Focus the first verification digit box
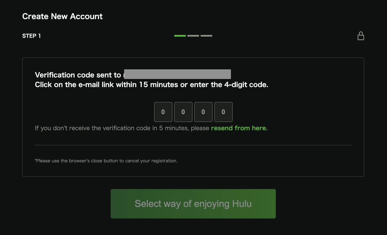 pyautogui.click(x=163, y=112)
